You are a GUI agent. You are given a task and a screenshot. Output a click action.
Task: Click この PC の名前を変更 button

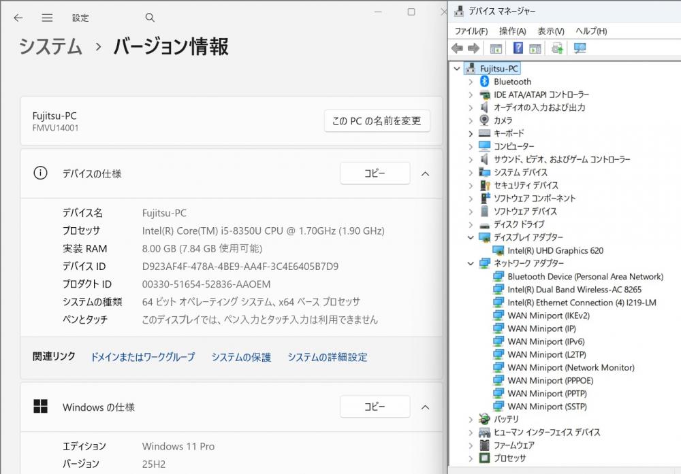tap(377, 120)
